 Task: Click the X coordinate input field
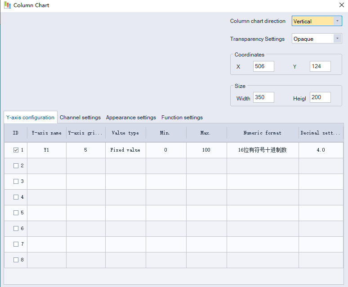[263, 66]
